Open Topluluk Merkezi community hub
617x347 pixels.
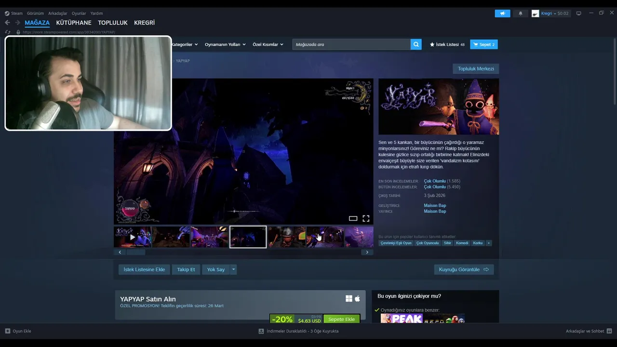(476, 69)
